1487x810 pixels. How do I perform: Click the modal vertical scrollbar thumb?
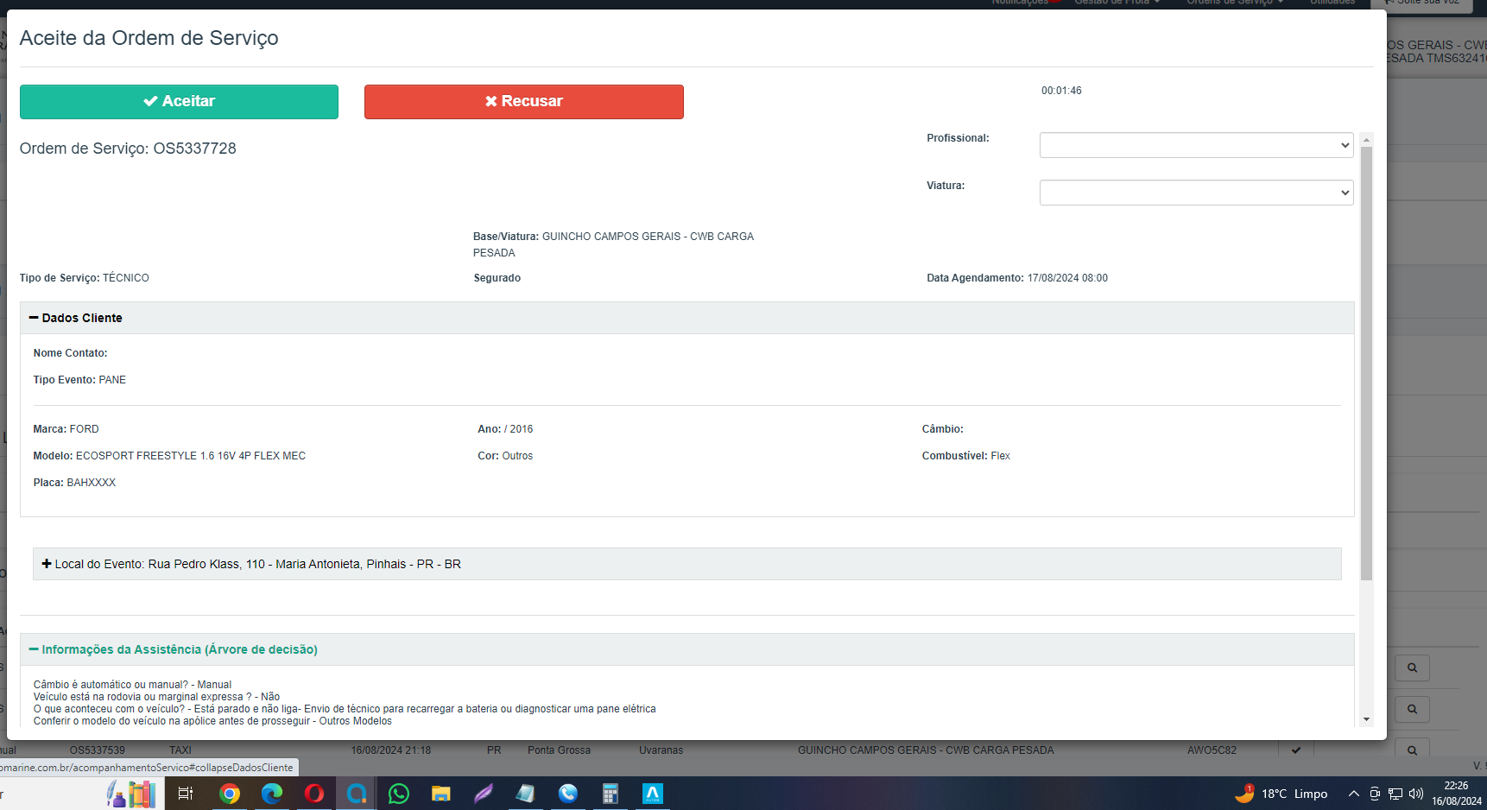[1366, 363]
